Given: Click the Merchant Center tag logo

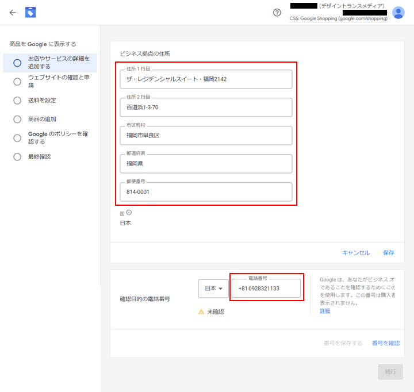Looking at the screenshot, I should point(30,12).
